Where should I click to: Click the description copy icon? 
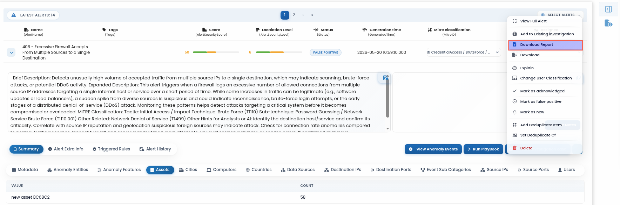coord(386,78)
